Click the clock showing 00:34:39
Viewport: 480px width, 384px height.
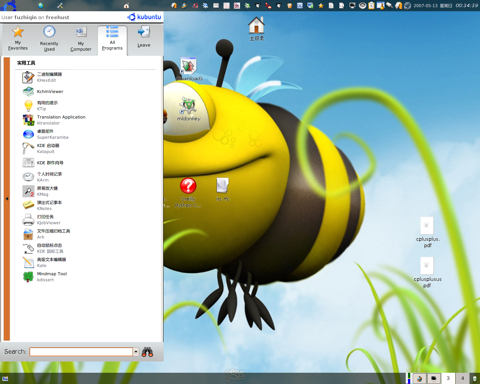tap(466, 6)
